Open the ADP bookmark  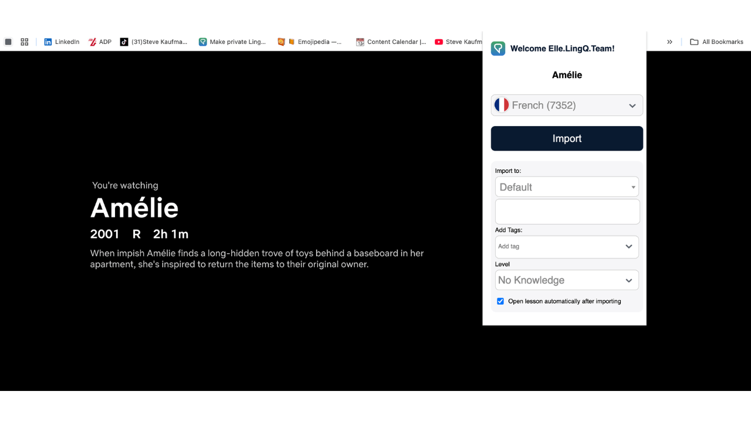pyautogui.click(x=100, y=42)
